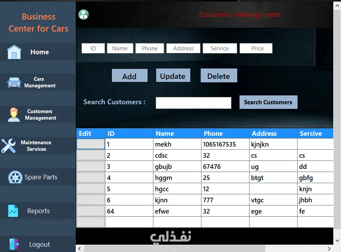Click the Customers Management person icon
341x252 pixels.
coord(14,115)
